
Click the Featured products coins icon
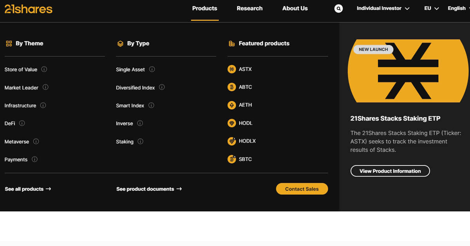(x=231, y=44)
